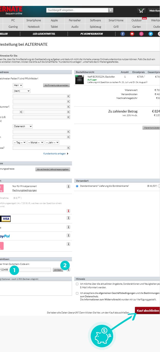Focus the Gutschein-Code input with 123456
Viewport: 160px width, 352px height.
(x=25, y=270)
